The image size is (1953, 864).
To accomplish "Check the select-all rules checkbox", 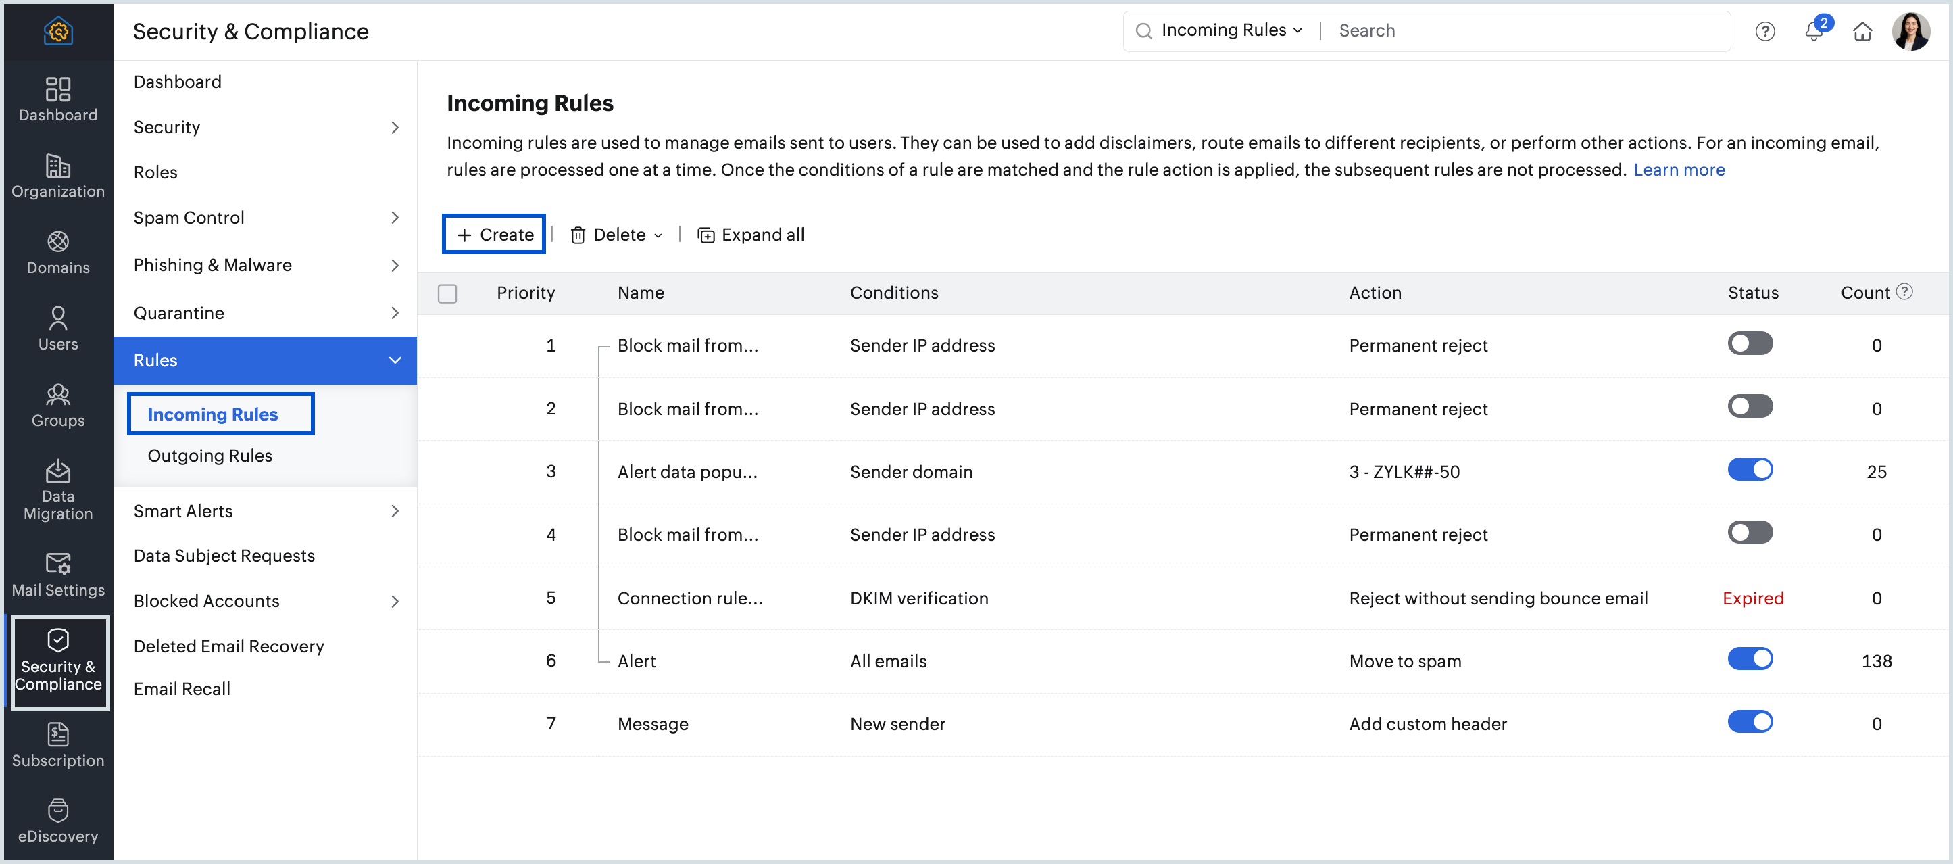I will pos(447,293).
